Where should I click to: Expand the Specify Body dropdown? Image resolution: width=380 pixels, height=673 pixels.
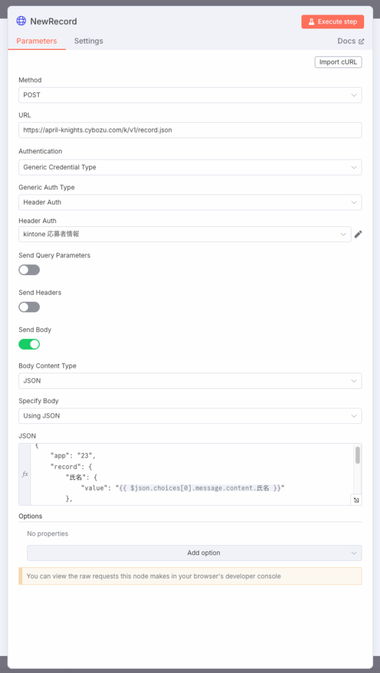[190, 416]
